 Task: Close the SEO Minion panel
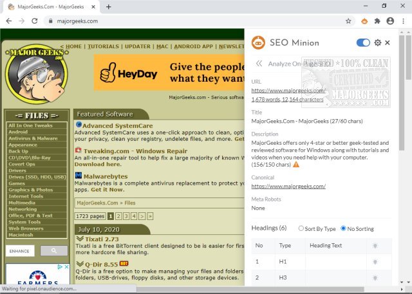tap(388, 42)
